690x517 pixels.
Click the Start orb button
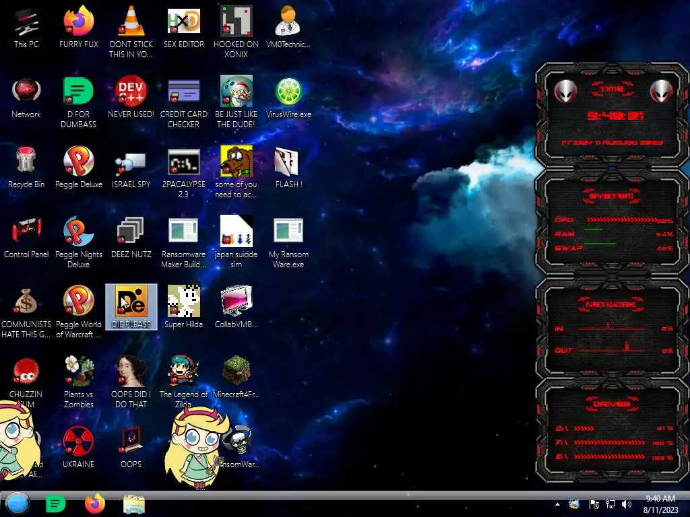pyautogui.click(x=18, y=504)
